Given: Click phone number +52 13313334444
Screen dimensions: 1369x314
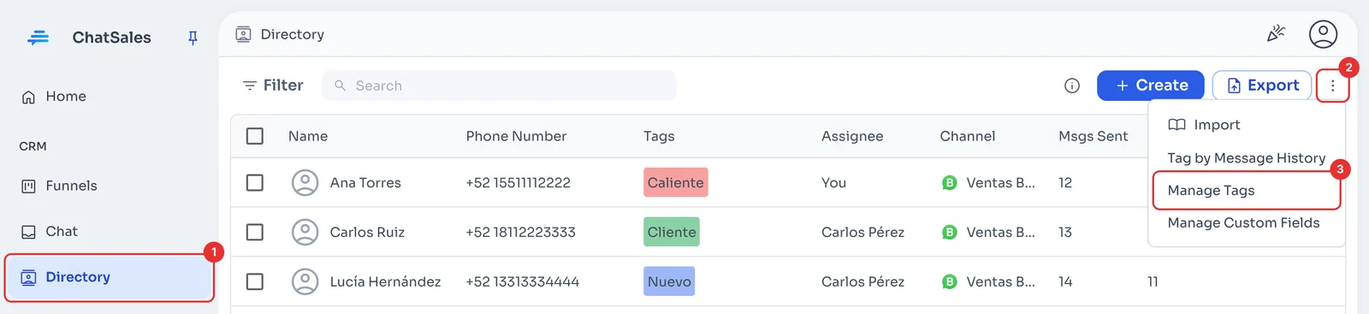Looking at the screenshot, I should 522,281.
